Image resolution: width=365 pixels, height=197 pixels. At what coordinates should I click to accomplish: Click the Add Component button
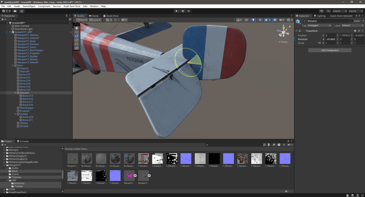point(329,50)
